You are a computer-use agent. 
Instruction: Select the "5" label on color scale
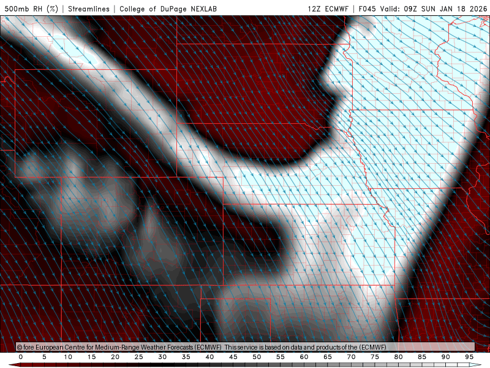(x=44, y=357)
